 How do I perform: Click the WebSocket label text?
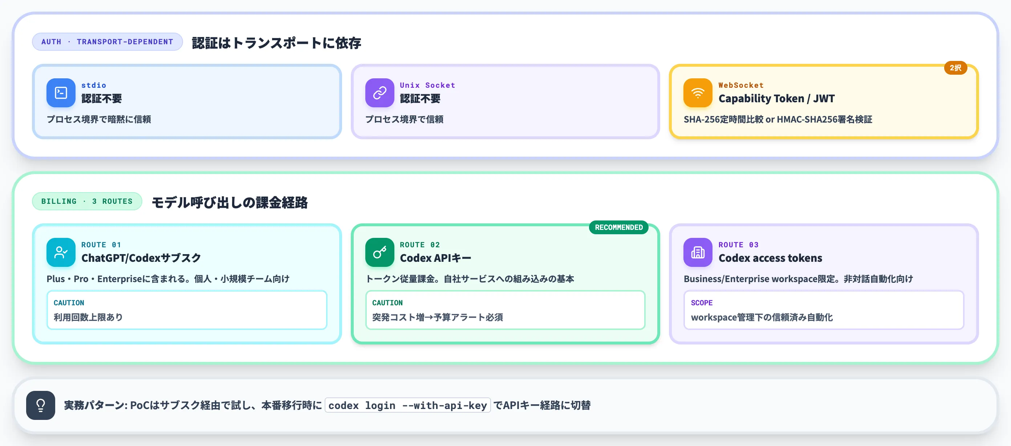tap(741, 85)
